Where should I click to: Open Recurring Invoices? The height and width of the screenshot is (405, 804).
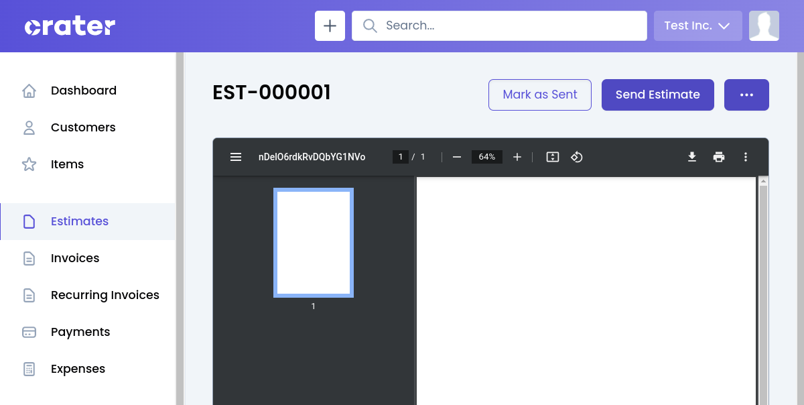coord(88,295)
